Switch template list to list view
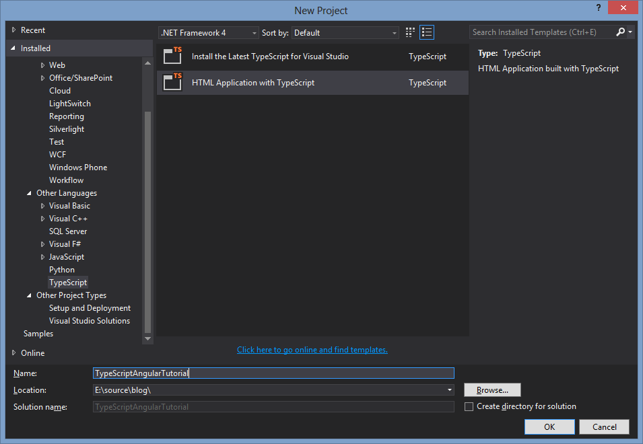This screenshot has width=643, height=444. point(427,32)
